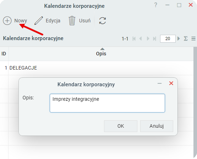This screenshot has height=159, width=197.
Task: Go to next page of results
Action: tap(148, 39)
